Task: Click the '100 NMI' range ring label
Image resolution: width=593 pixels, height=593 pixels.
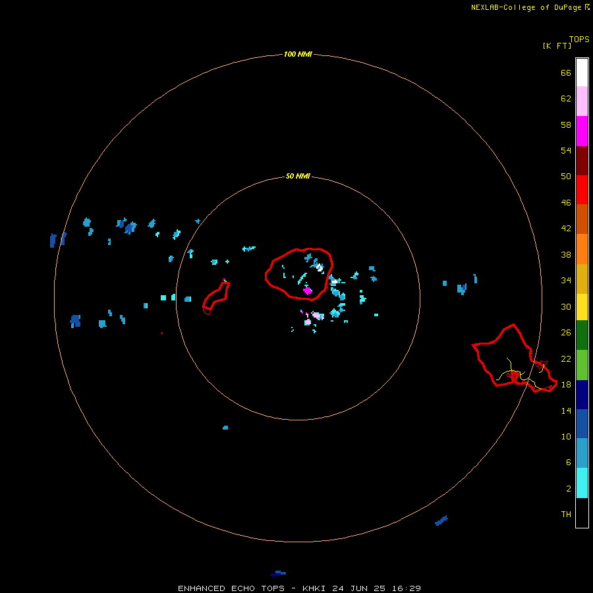Action: pos(298,54)
